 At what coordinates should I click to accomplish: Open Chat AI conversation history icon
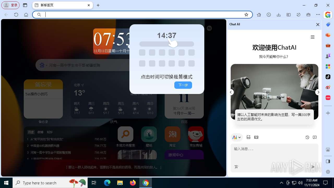coord(307,137)
